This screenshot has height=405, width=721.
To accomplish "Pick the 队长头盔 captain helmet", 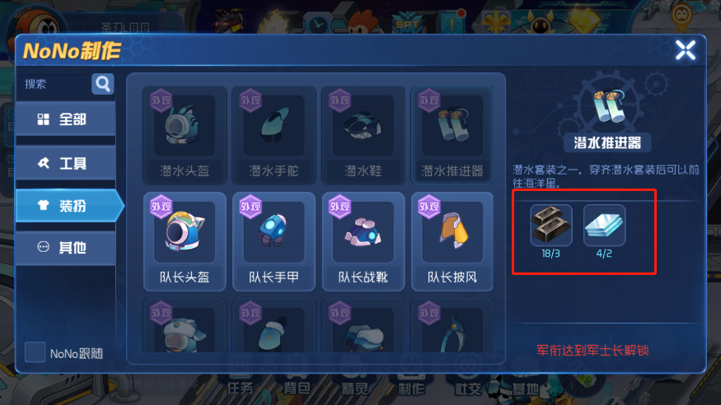I will pos(185,241).
